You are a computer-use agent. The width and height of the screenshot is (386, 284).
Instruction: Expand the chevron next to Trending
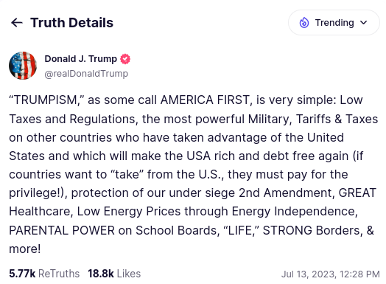(x=364, y=23)
